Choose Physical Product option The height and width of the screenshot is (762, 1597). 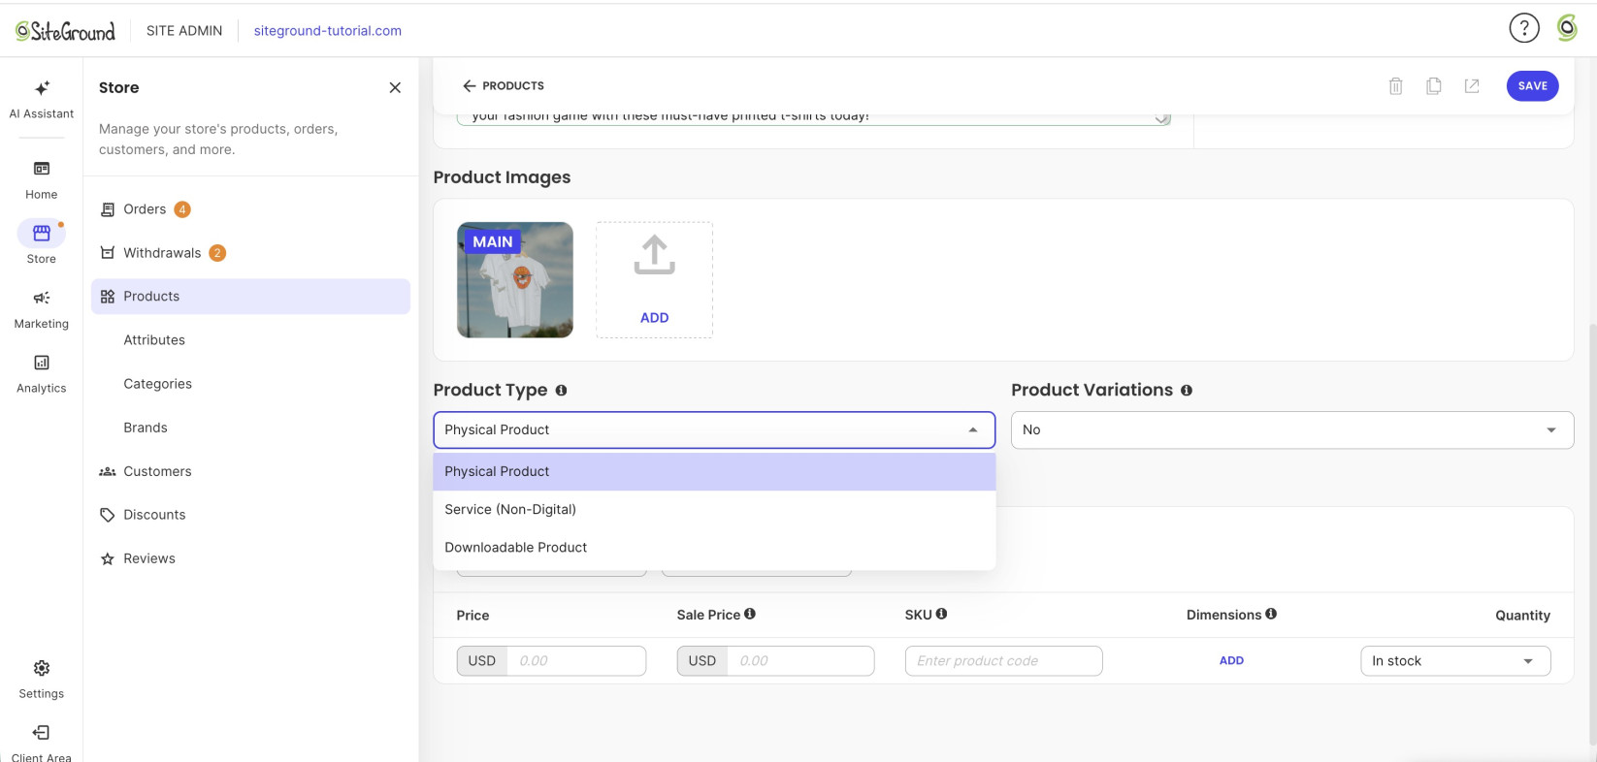pos(714,471)
